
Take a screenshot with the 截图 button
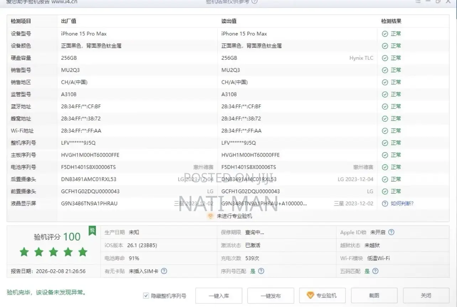[374, 296]
